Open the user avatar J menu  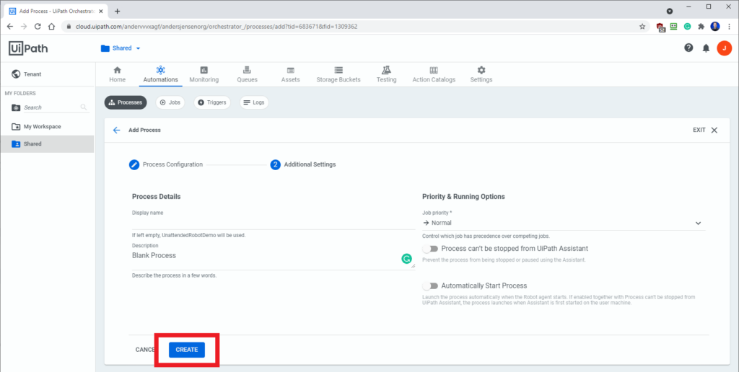(724, 48)
